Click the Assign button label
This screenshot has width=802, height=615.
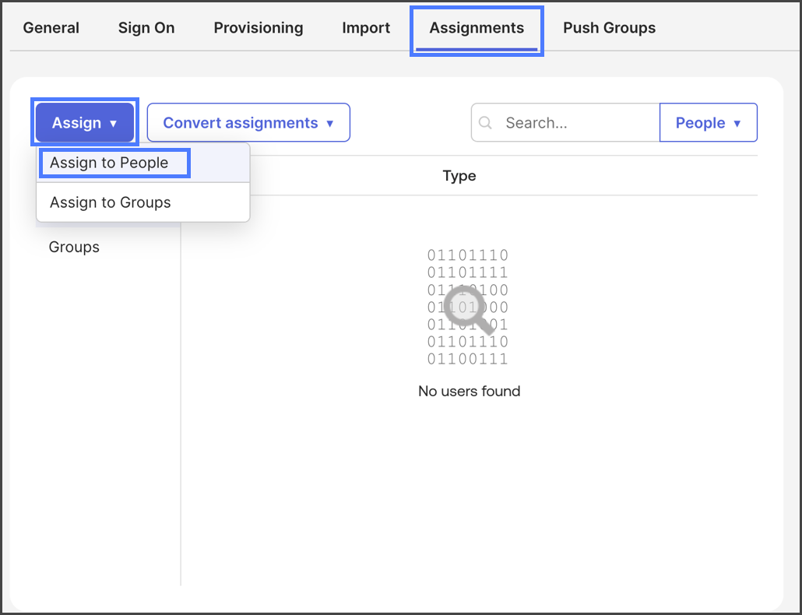(76, 123)
